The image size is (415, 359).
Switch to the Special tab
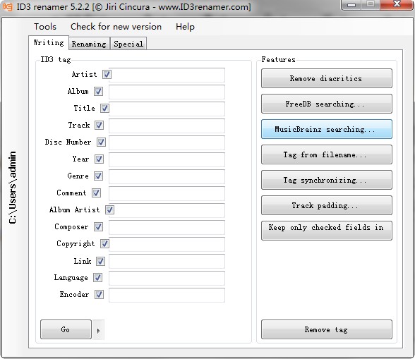pos(128,44)
